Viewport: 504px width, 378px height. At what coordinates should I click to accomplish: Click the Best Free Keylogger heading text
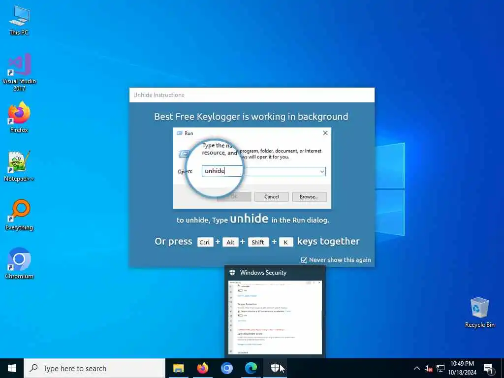point(251,116)
